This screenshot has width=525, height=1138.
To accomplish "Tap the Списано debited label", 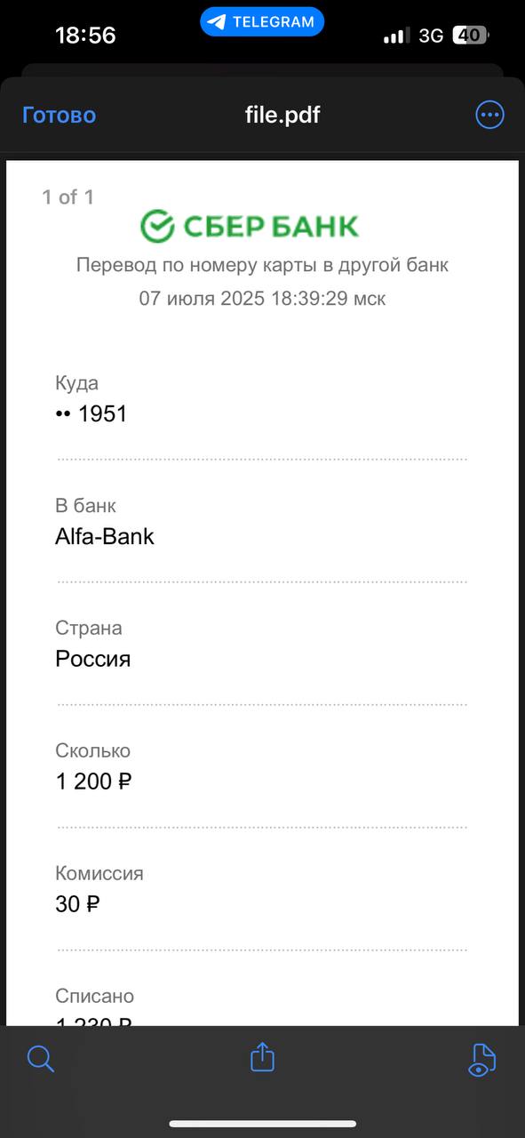I will [95, 996].
